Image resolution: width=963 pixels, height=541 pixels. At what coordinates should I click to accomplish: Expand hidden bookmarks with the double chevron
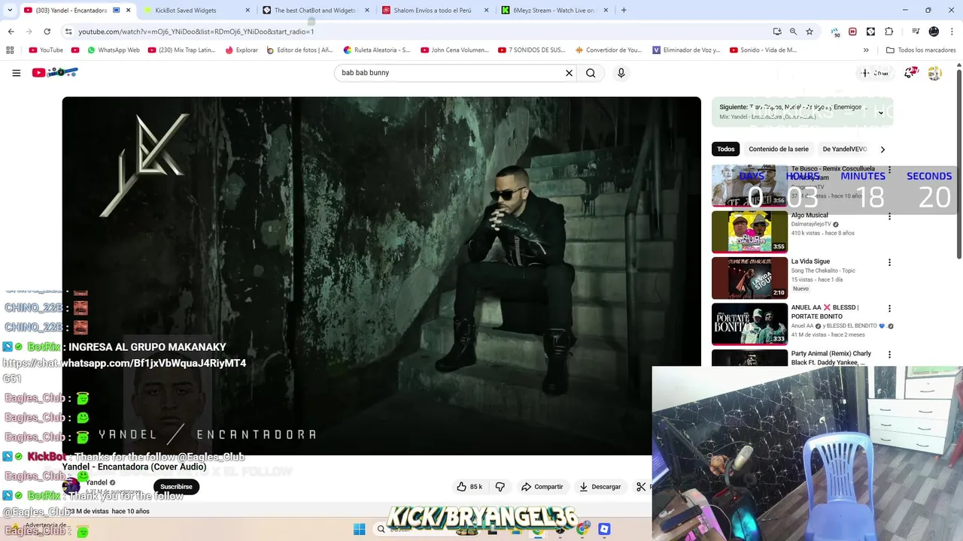[x=866, y=50]
